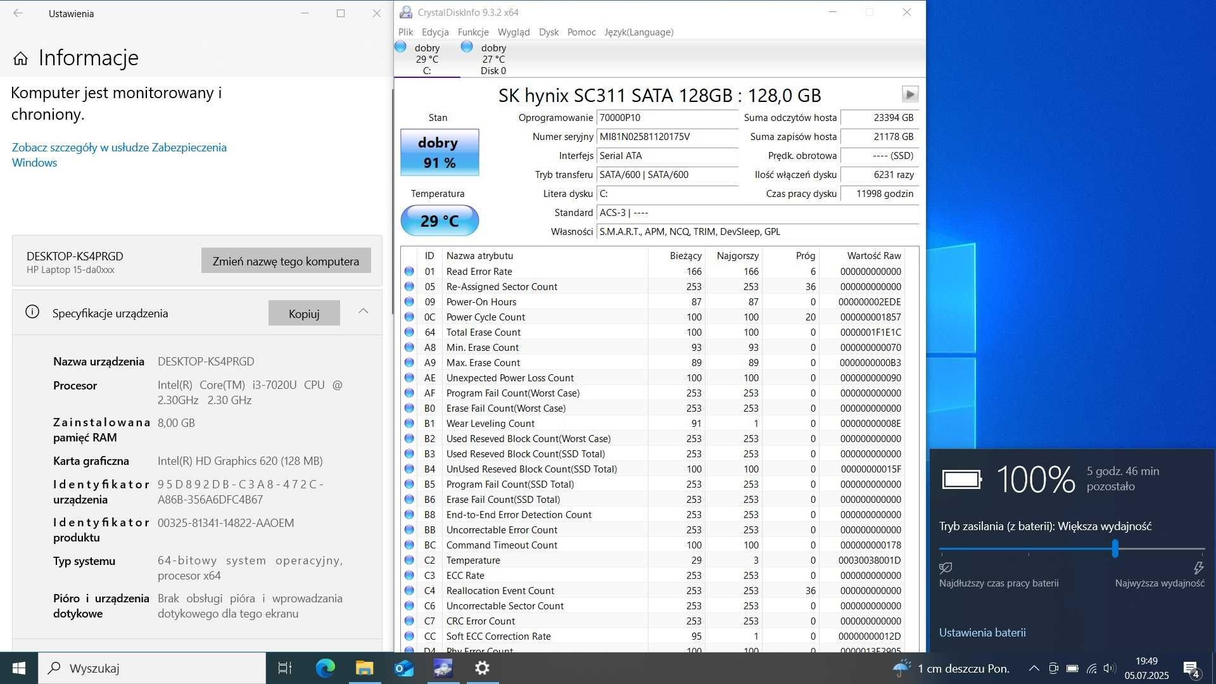
Task: Select the Disk 0 drive tab
Action: pos(493,59)
